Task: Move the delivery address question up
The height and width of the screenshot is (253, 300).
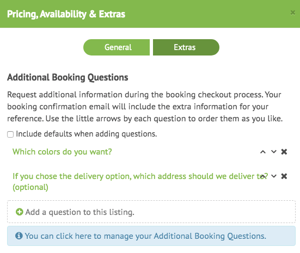Action: (263, 176)
